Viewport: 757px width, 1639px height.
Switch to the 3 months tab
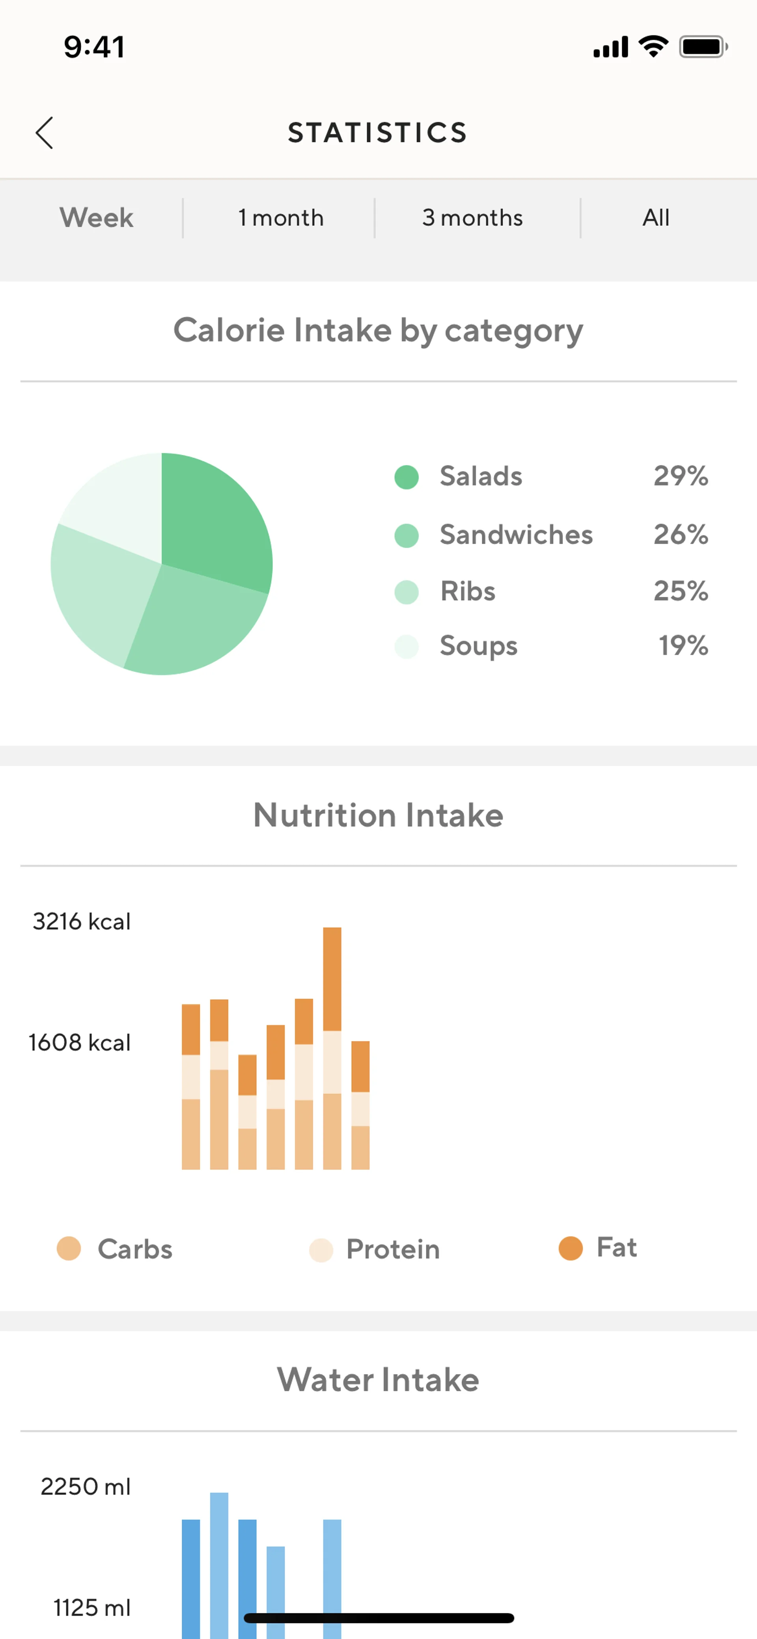[x=473, y=218]
